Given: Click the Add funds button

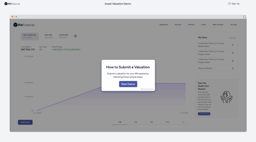Looking at the screenshot, I should click(x=25, y=122).
